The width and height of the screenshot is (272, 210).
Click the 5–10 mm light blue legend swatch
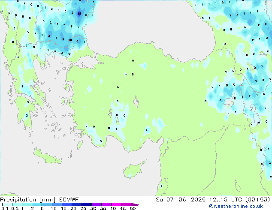pos(47,204)
